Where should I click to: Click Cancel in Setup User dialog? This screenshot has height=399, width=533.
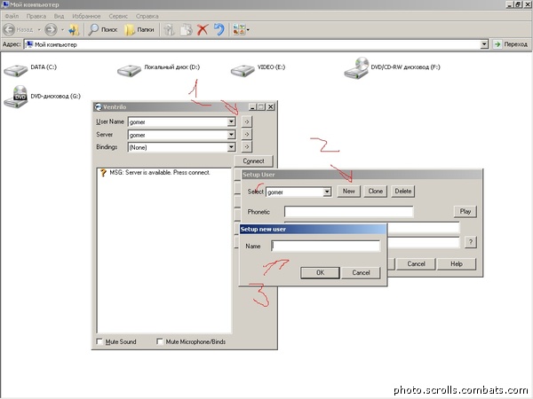[416, 263]
